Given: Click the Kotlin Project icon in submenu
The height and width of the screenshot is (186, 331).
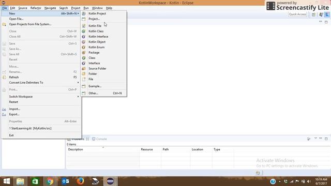Looking at the screenshot, I should [84, 13].
